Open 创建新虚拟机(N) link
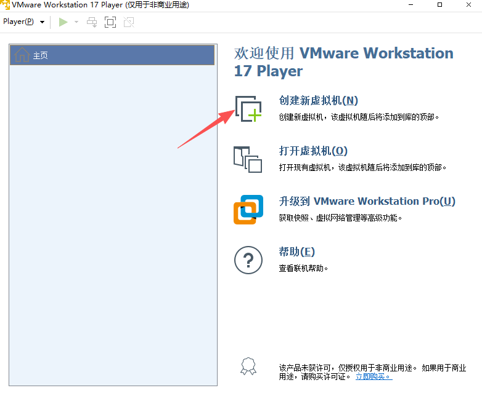The width and height of the screenshot is (482, 396). coord(318,100)
